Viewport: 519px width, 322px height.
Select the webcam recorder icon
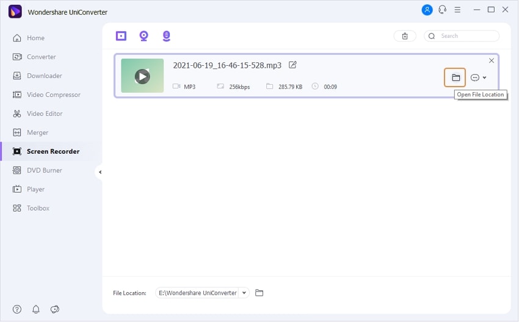pyautogui.click(x=143, y=36)
